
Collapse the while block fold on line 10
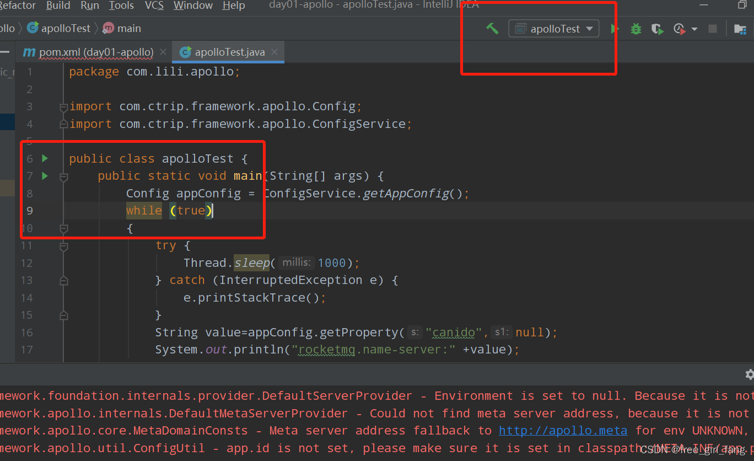(x=63, y=228)
